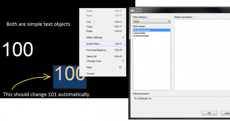Viewport: 230px width, 121px height.
Task: Select Insert Field... menu entry
Action: [103, 44]
